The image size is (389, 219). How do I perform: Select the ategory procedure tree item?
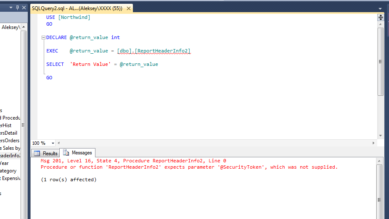[x=8, y=171]
